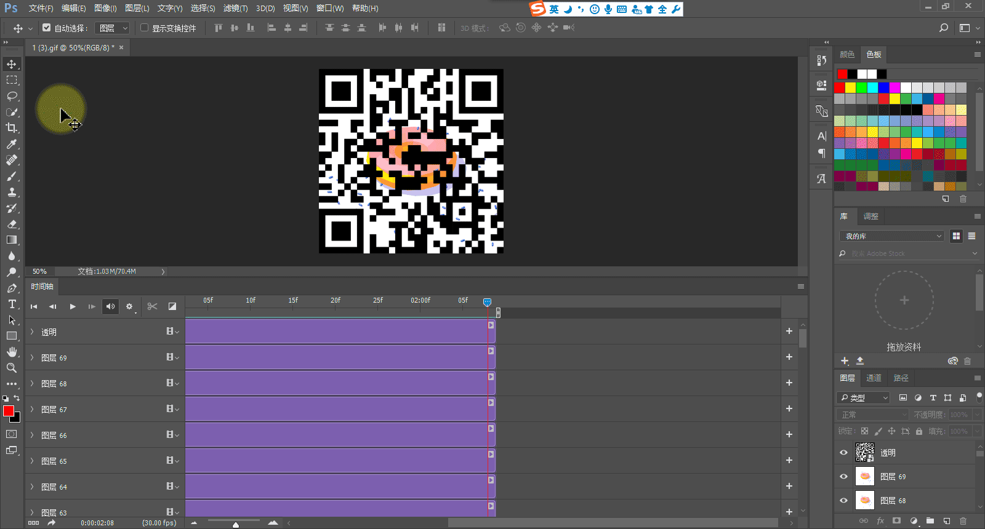This screenshot has height=529, width=985.
Task: Select the Horizontal Type tool
Action: click(12, 304)
